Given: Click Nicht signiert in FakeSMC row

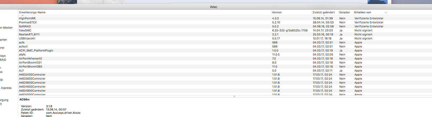Looking at the screenshot, I should tap(363, 30).
